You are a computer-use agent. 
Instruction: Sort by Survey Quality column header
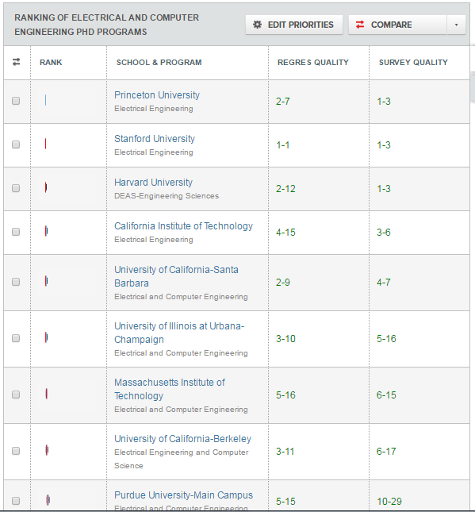[413, 63]
